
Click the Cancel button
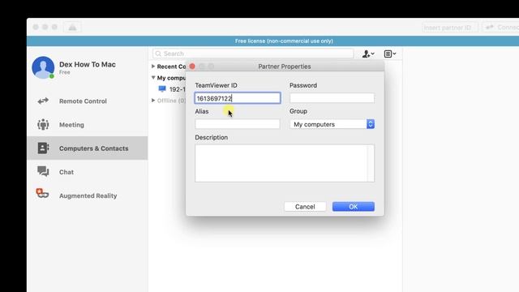(x=305, y=207)
